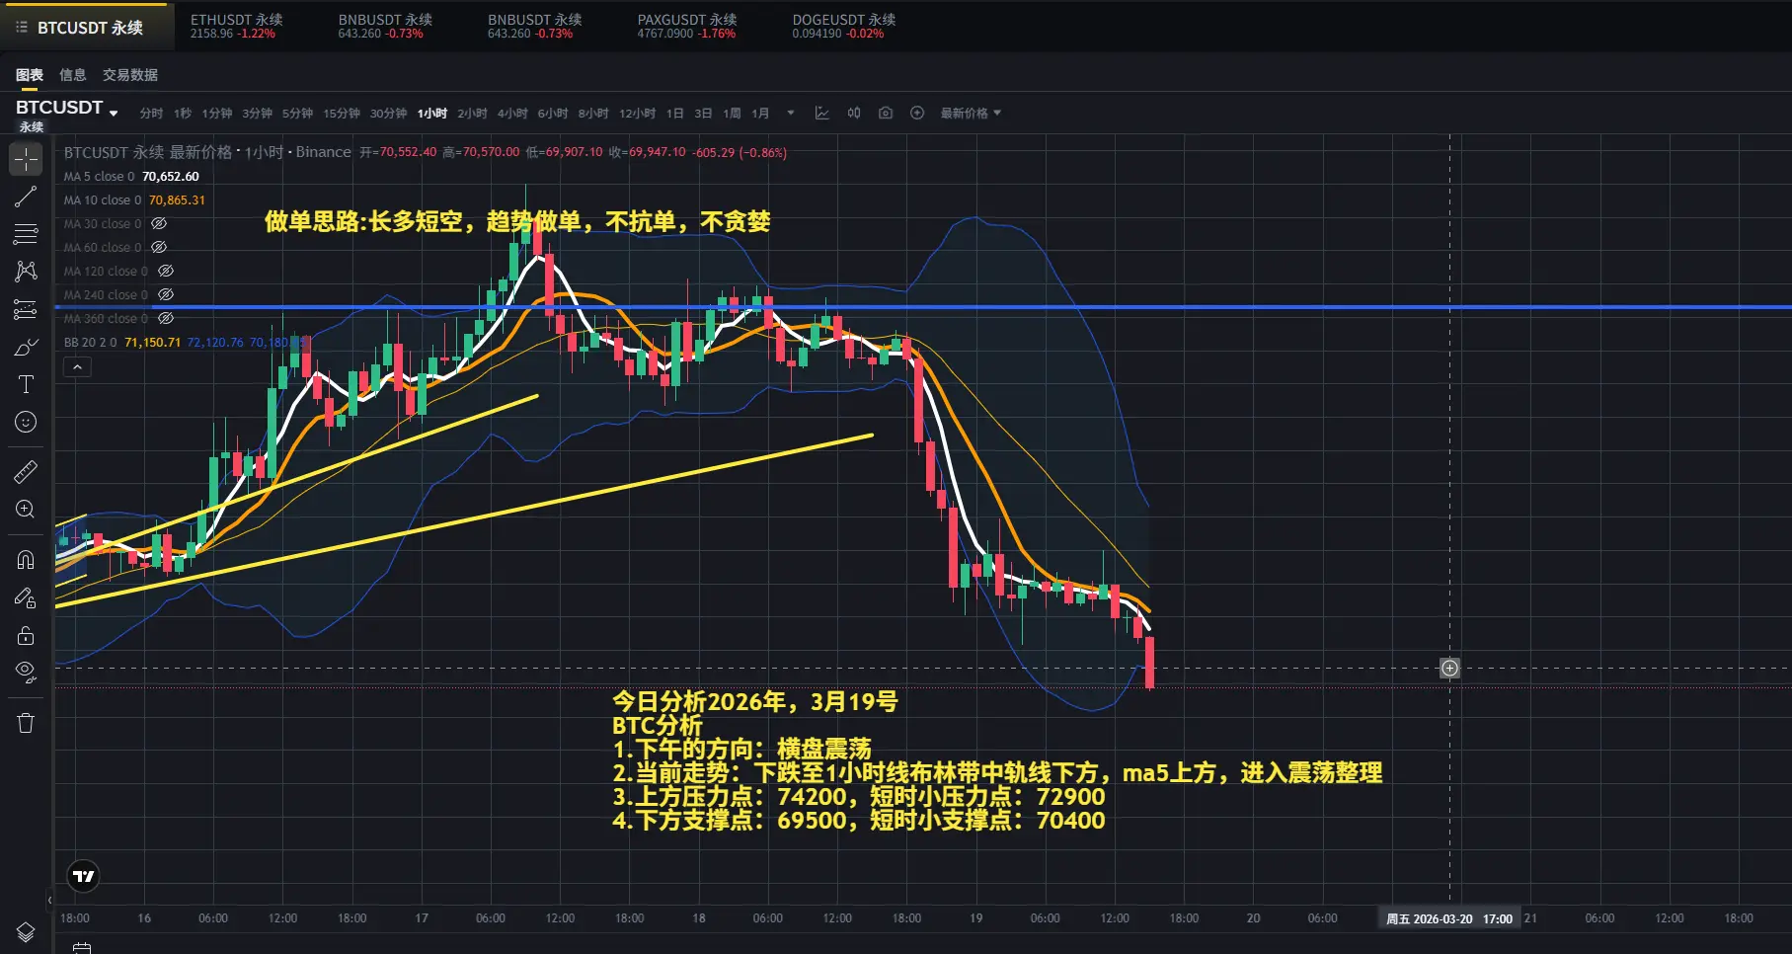The width and height of the screenshot is (1792, 954).
Task: Select the trend line drawing tool
Action: (26, 197)
